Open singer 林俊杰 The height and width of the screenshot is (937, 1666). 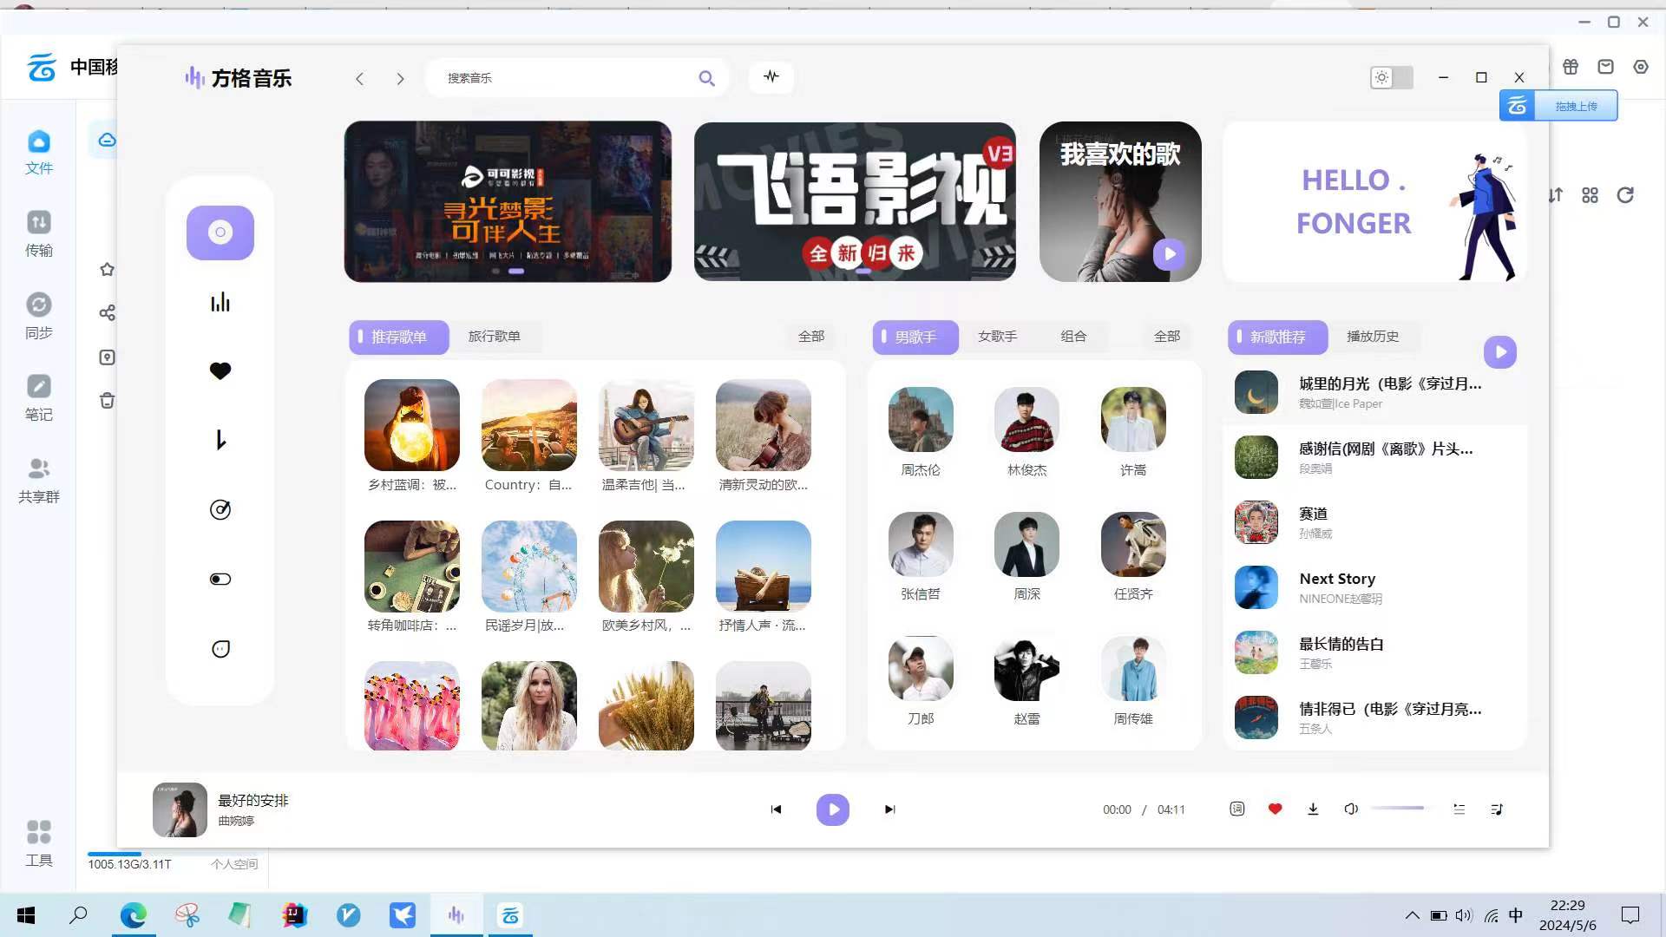coord(1026,420)
